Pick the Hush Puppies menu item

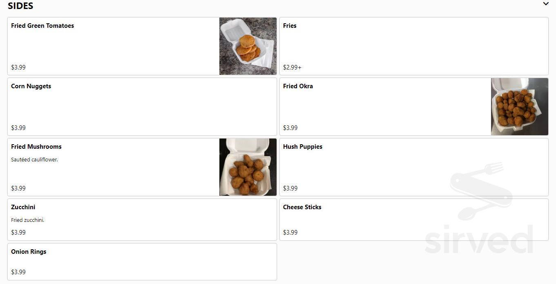tap(413, 167)
